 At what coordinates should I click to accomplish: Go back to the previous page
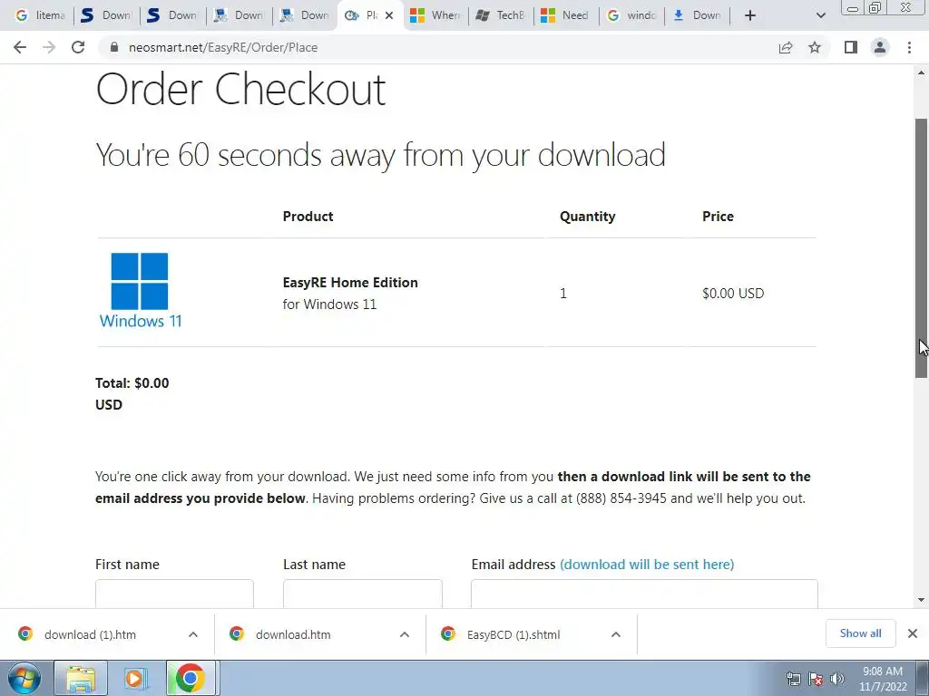tap(20, 47)
